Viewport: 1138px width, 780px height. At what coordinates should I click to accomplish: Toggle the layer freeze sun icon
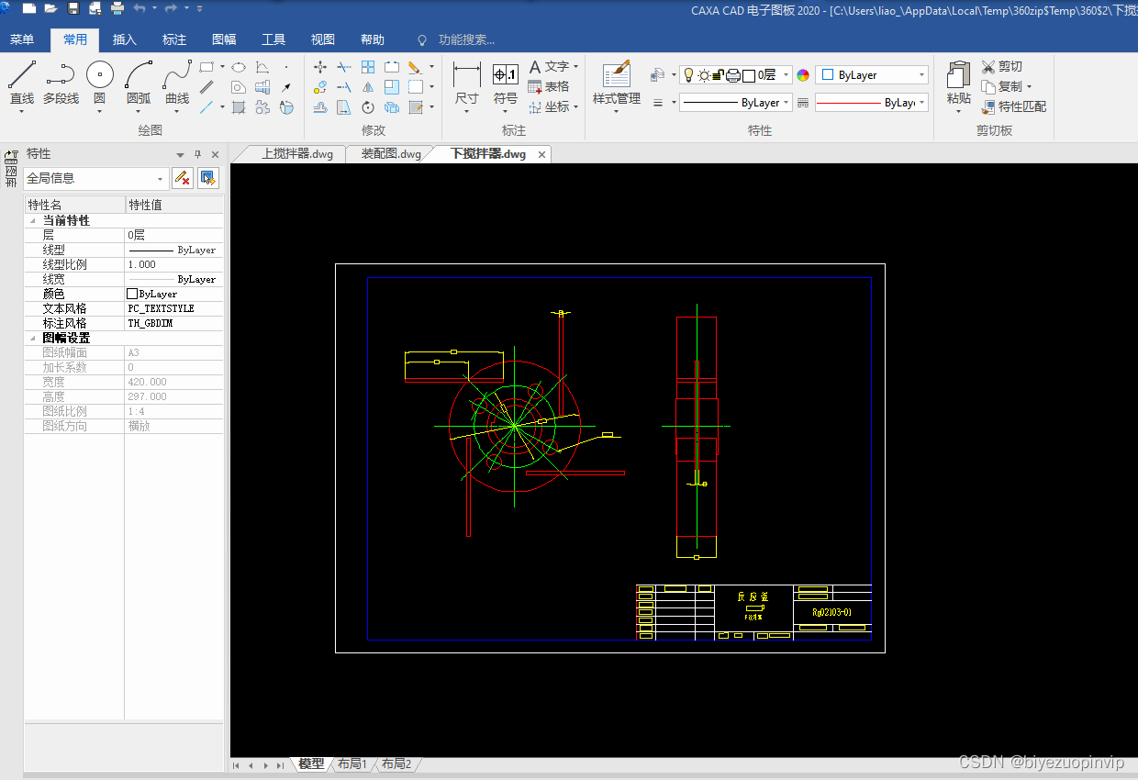click(x=703, y=75)
